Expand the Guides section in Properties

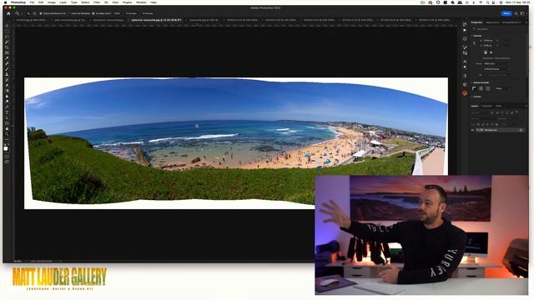[x=472, y=97]
